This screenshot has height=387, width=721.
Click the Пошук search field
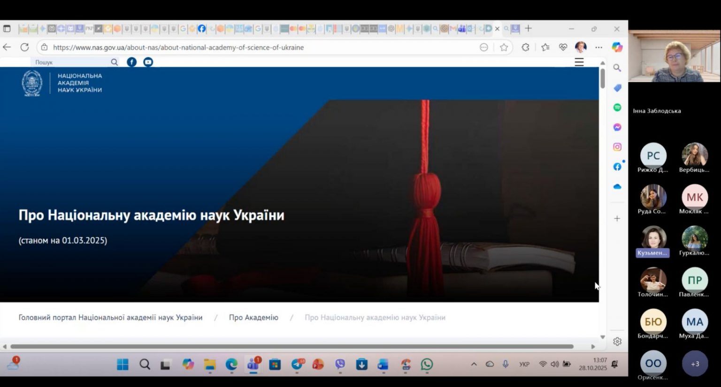pos(70,62)
